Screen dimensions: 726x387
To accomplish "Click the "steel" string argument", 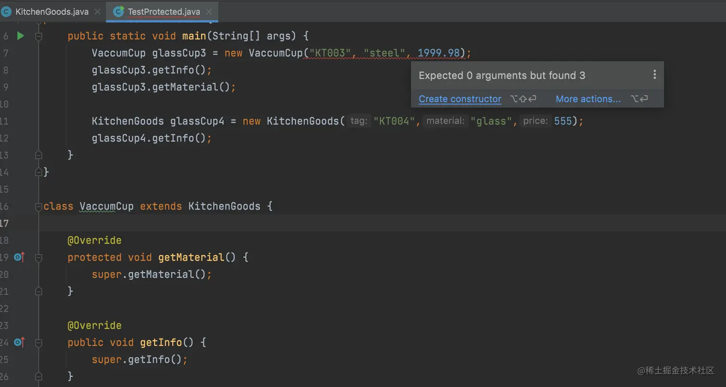I will click(x=384, y=53).
